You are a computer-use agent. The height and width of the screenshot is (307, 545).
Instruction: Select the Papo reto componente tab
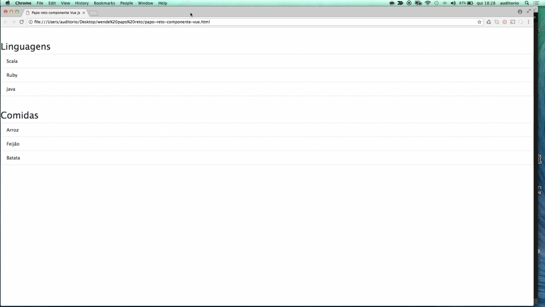pos(53,11)
